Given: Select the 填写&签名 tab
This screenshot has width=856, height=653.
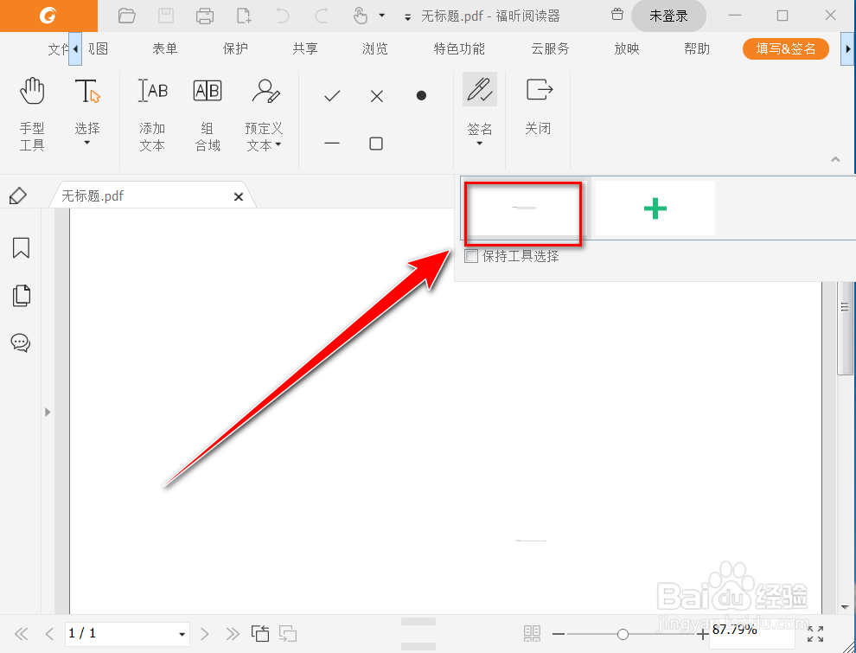Looking at the screenshot, I should coord(786,48).
